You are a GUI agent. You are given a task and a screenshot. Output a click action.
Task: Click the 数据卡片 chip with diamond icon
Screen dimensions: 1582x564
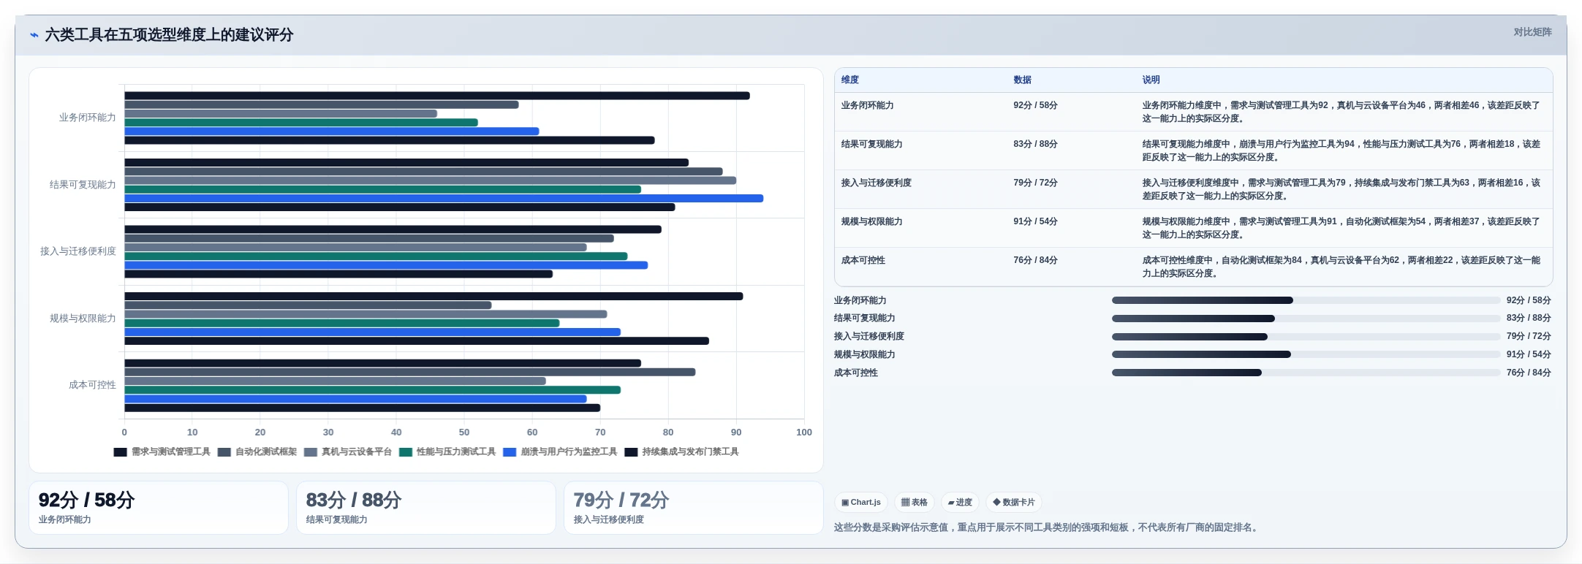pyautogui.click(x=1014, y=503)
